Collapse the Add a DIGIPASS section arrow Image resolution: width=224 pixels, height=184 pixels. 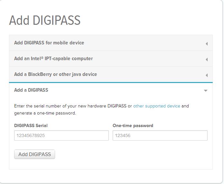tap(206, 91)
